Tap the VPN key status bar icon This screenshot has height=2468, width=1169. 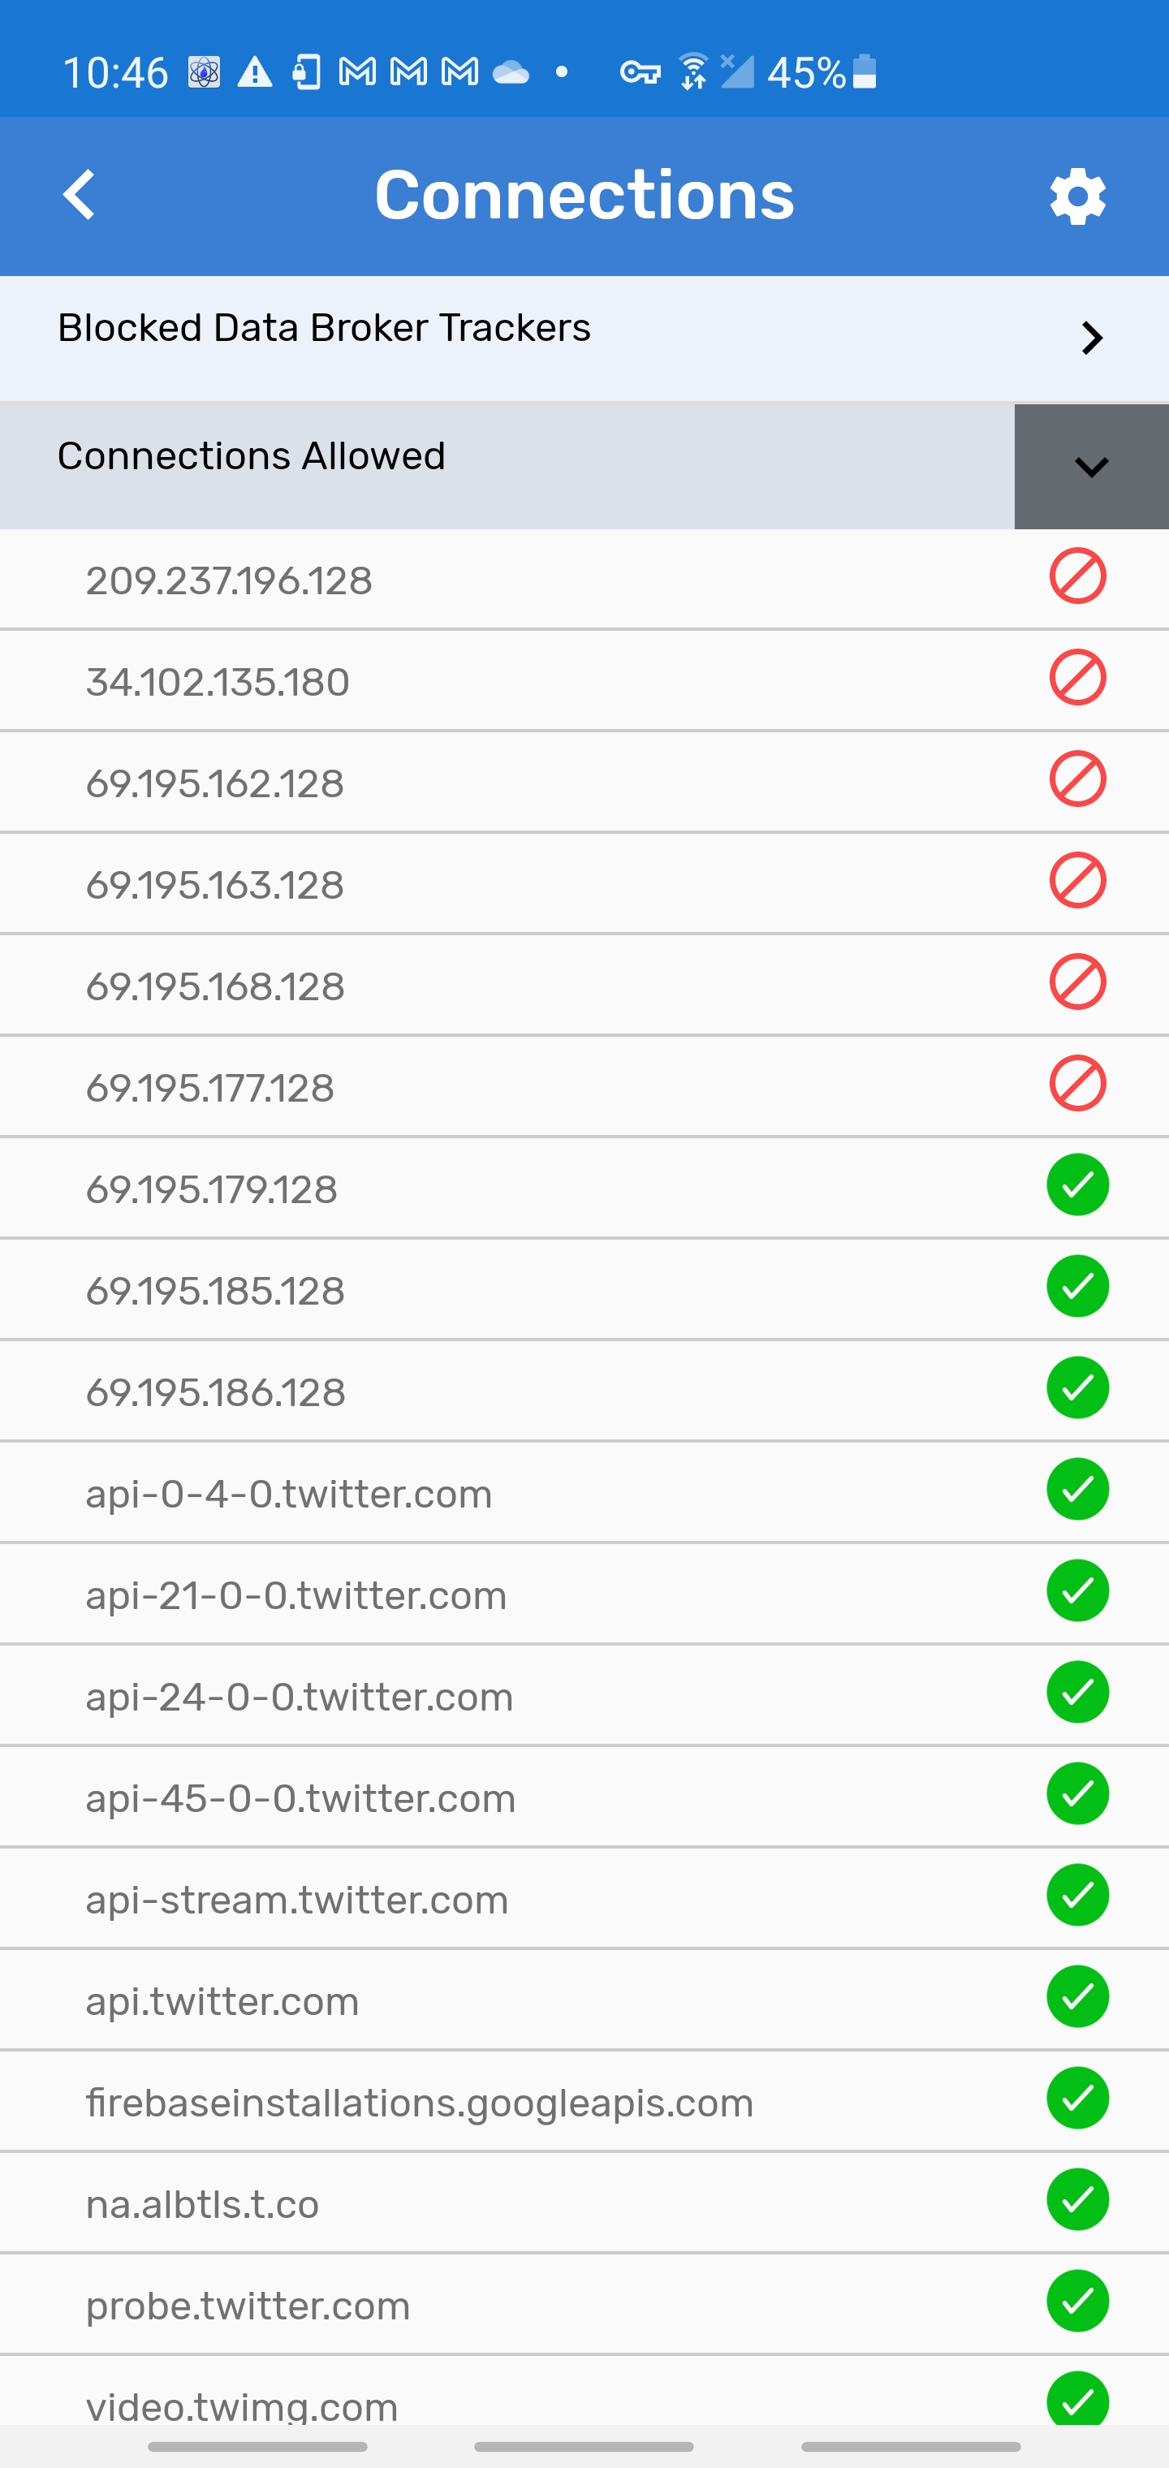coord(639,73)
